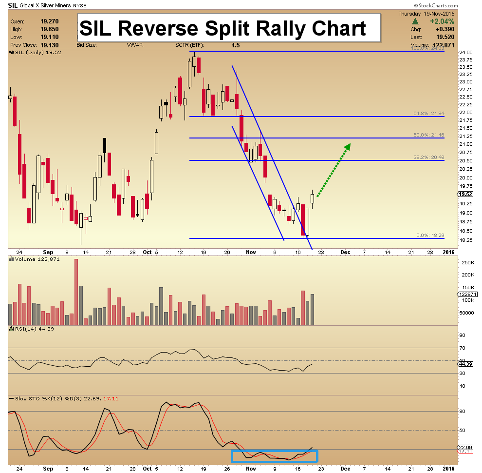Click the RSI legend icon
The width and height of the screenshot is (482, 473).
click(x=12, y=329)
